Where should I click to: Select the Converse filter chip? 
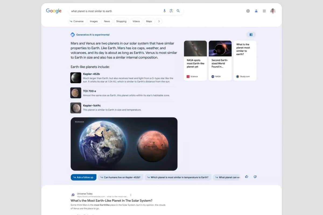[77, 21]
